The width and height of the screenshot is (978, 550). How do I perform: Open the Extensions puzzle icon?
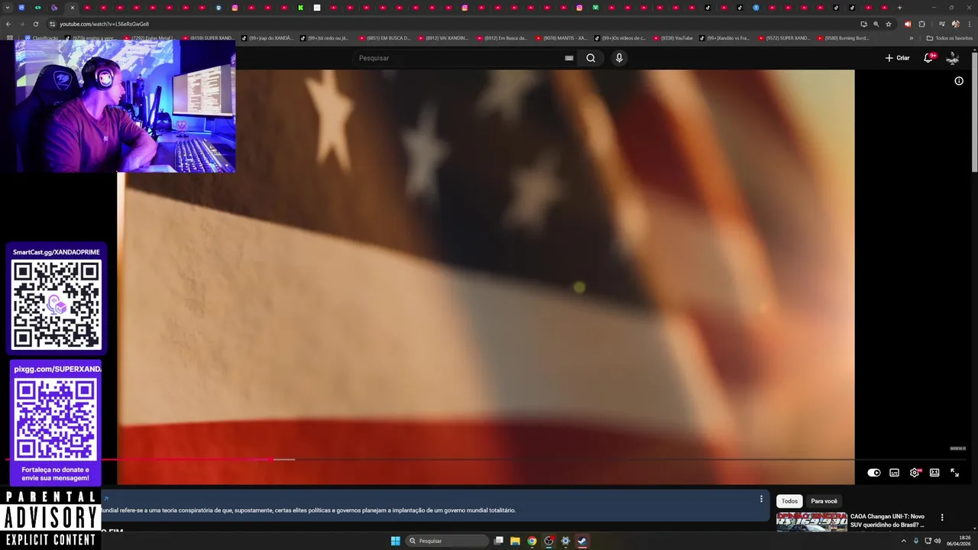[921, 24]
